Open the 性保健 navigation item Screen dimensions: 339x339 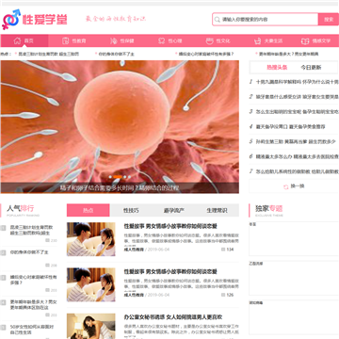(x=122, y=40)
